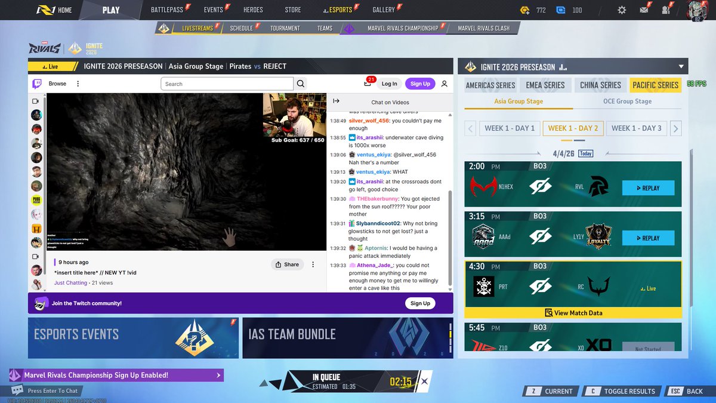Open the player profile avatar level 82

[697, 11]
